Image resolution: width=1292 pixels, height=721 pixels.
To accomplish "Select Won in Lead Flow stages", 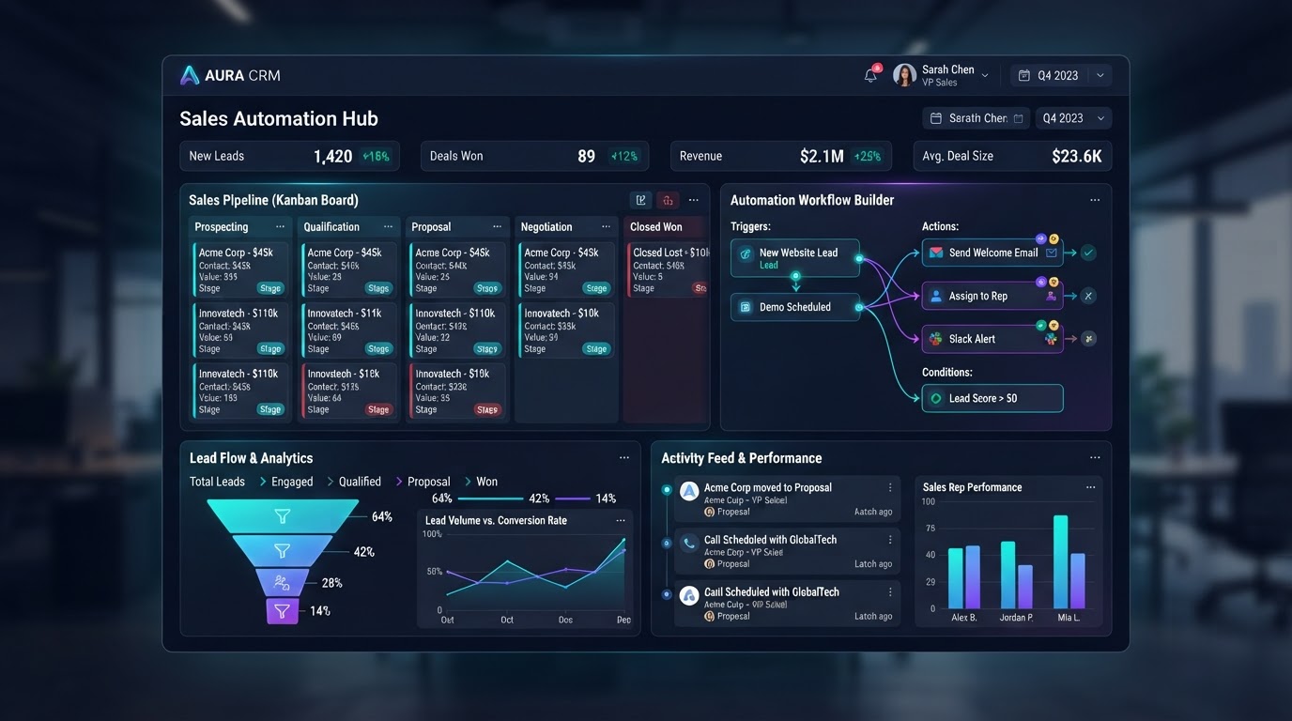I will point(486,482).
